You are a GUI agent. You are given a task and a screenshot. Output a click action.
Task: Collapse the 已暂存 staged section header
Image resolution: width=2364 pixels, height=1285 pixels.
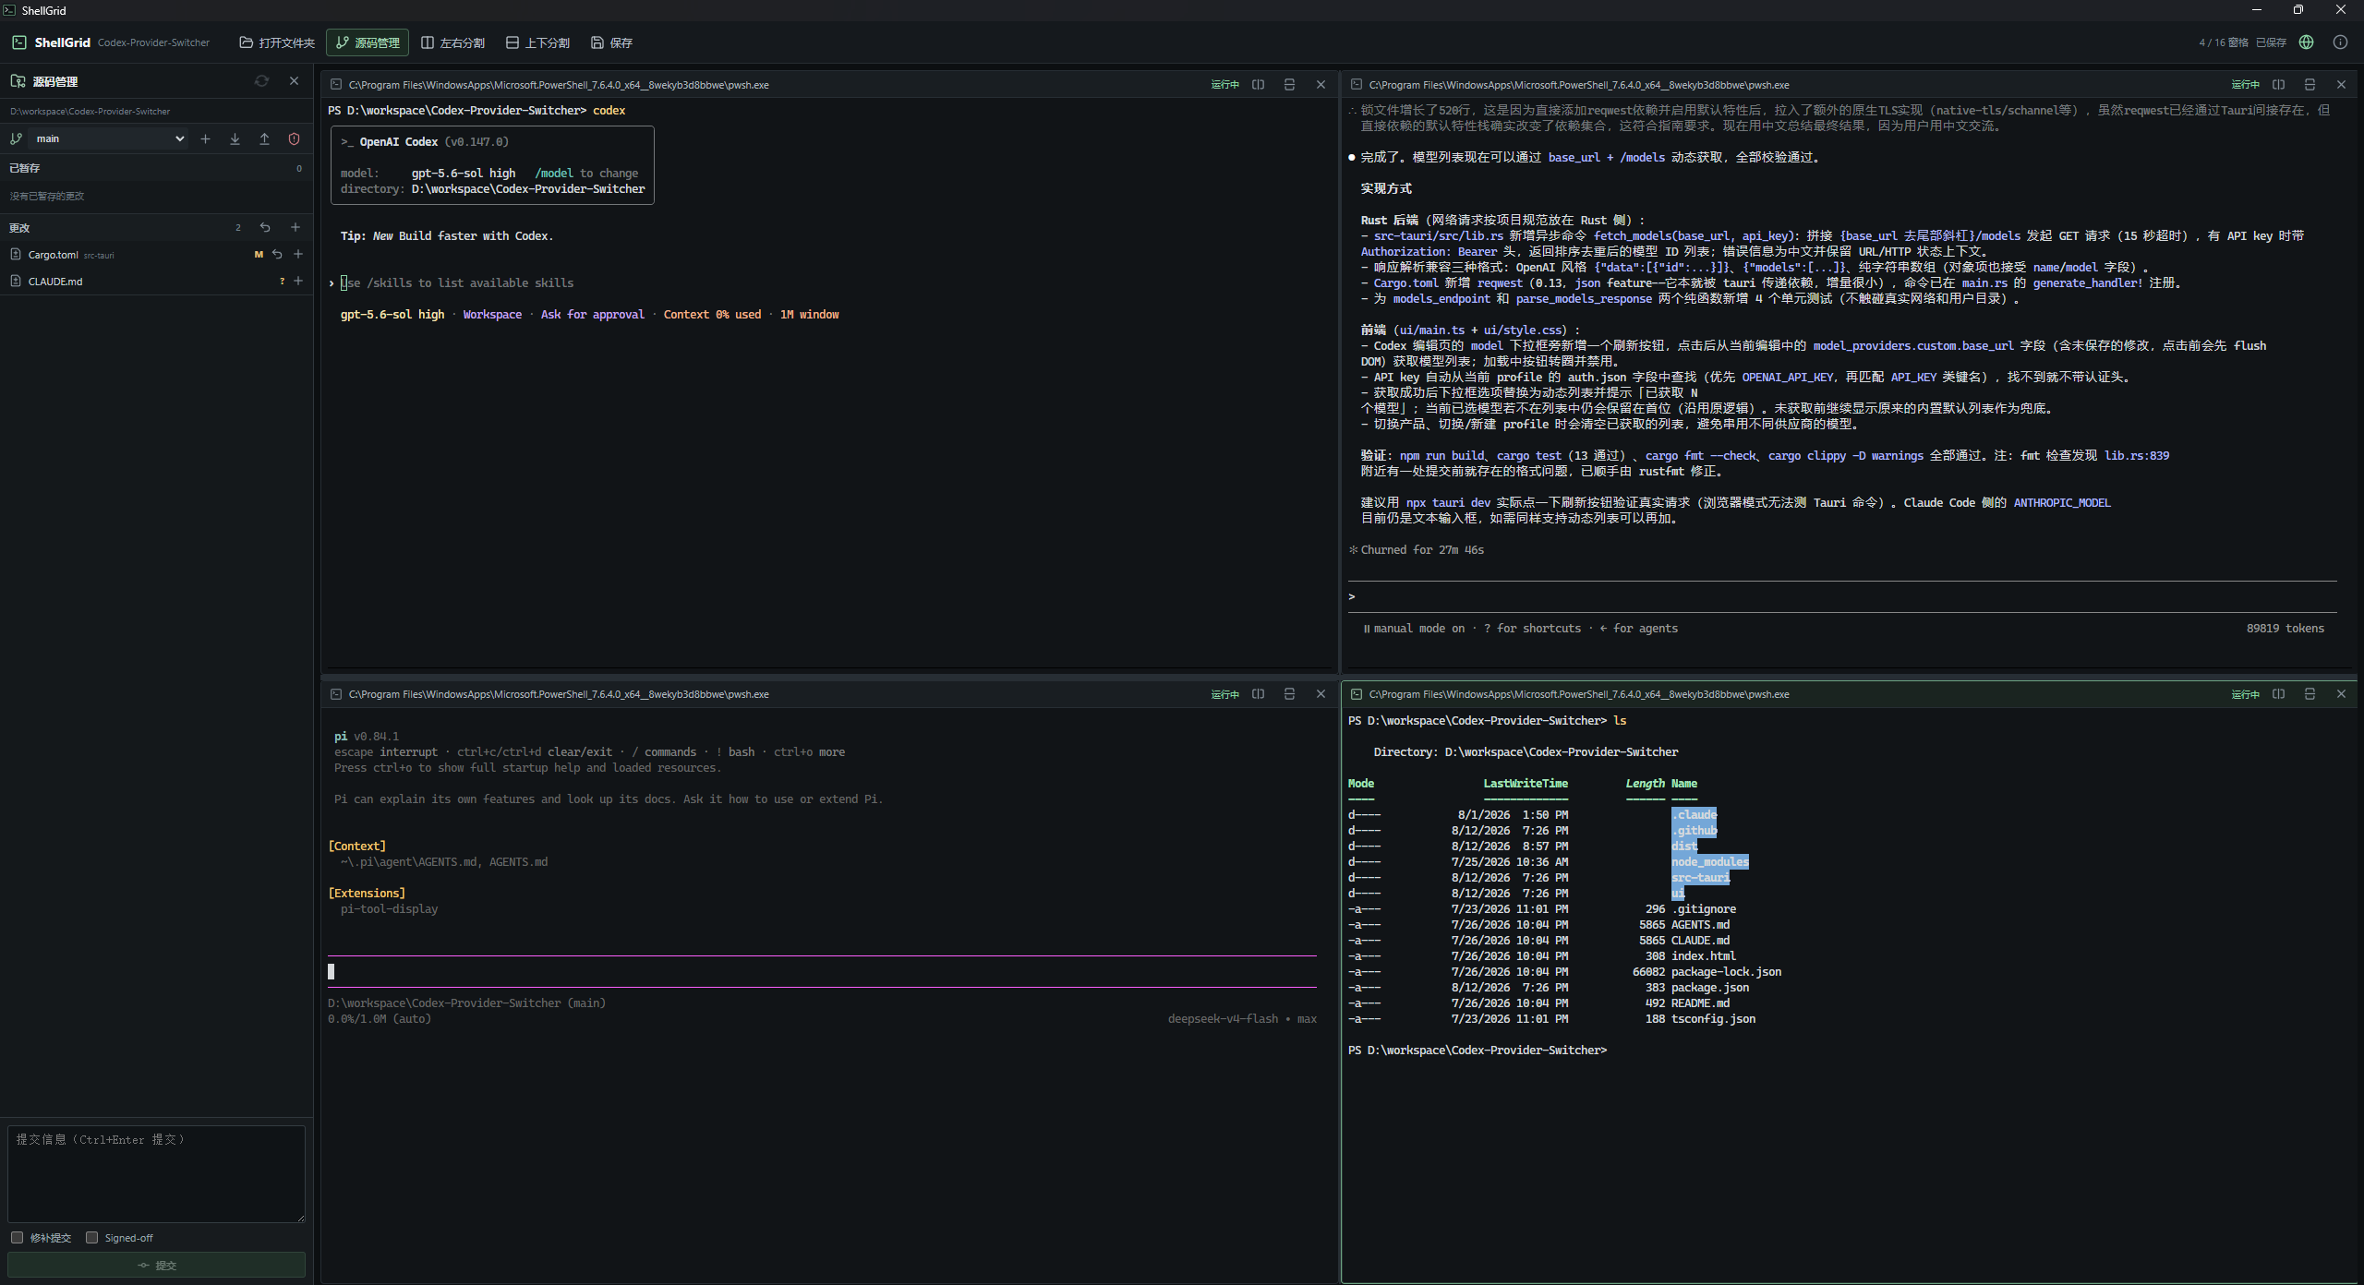(x=157, y=168)
